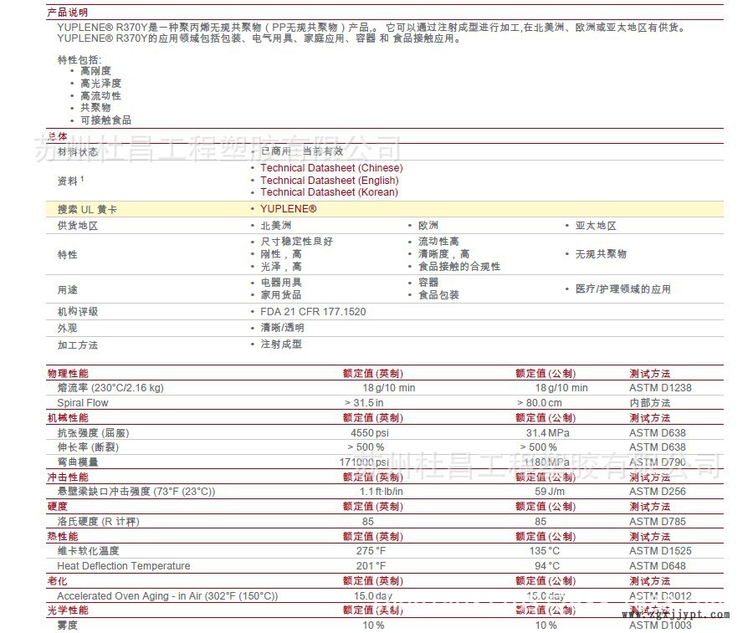
Task: Click the 伸长率 (断裂) row label
Action: (88, 447)
